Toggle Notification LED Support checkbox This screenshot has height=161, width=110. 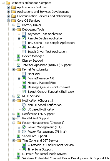[19, 114]
